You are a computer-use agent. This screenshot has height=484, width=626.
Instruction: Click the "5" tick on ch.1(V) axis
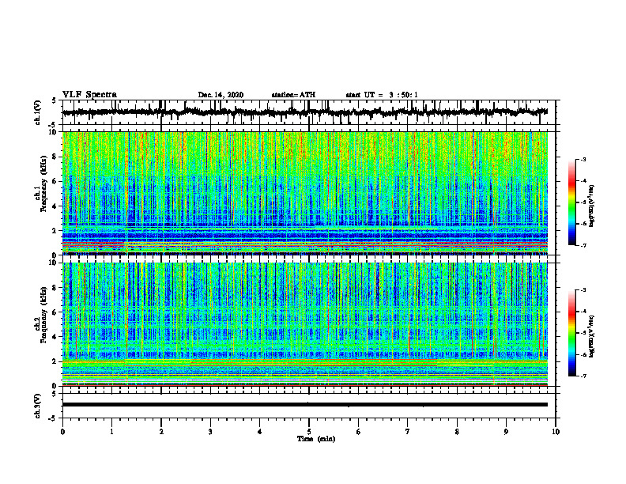coord(54,101)
